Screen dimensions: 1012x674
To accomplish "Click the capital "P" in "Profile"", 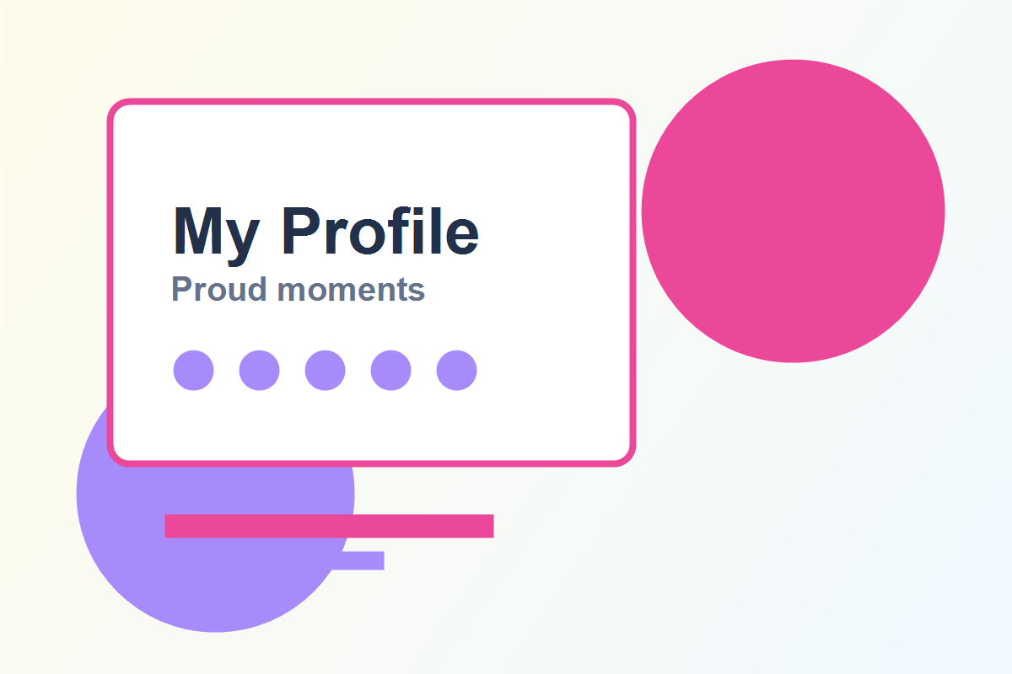I will click(301, 230).
